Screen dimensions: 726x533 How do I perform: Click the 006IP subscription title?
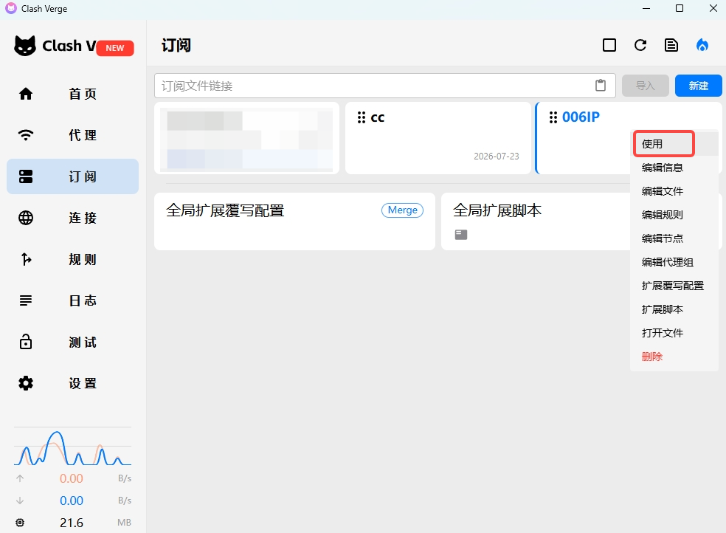click(581, 117)
